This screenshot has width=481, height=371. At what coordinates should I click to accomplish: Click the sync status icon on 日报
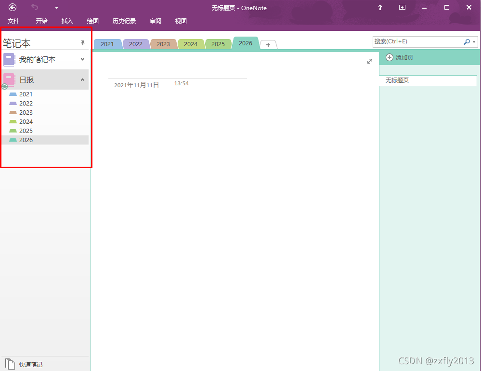point(5,87)
